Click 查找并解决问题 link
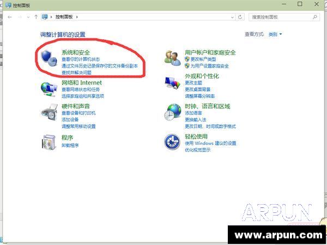The width and height of the screenshot is (327, 245). coord(76,72)
